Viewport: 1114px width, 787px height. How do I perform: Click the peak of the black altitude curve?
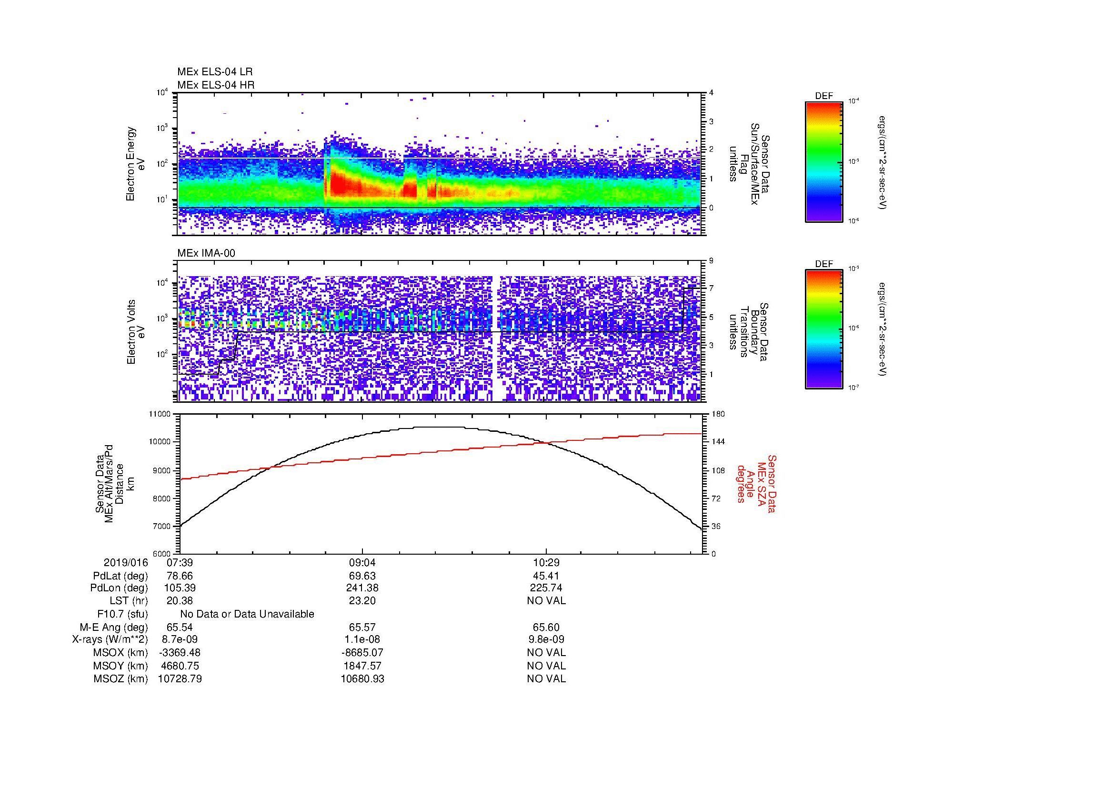point(439,427)
